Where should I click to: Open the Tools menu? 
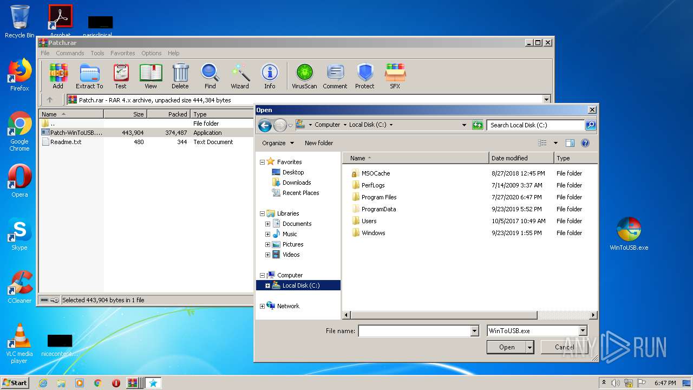(x=97, y=53)
